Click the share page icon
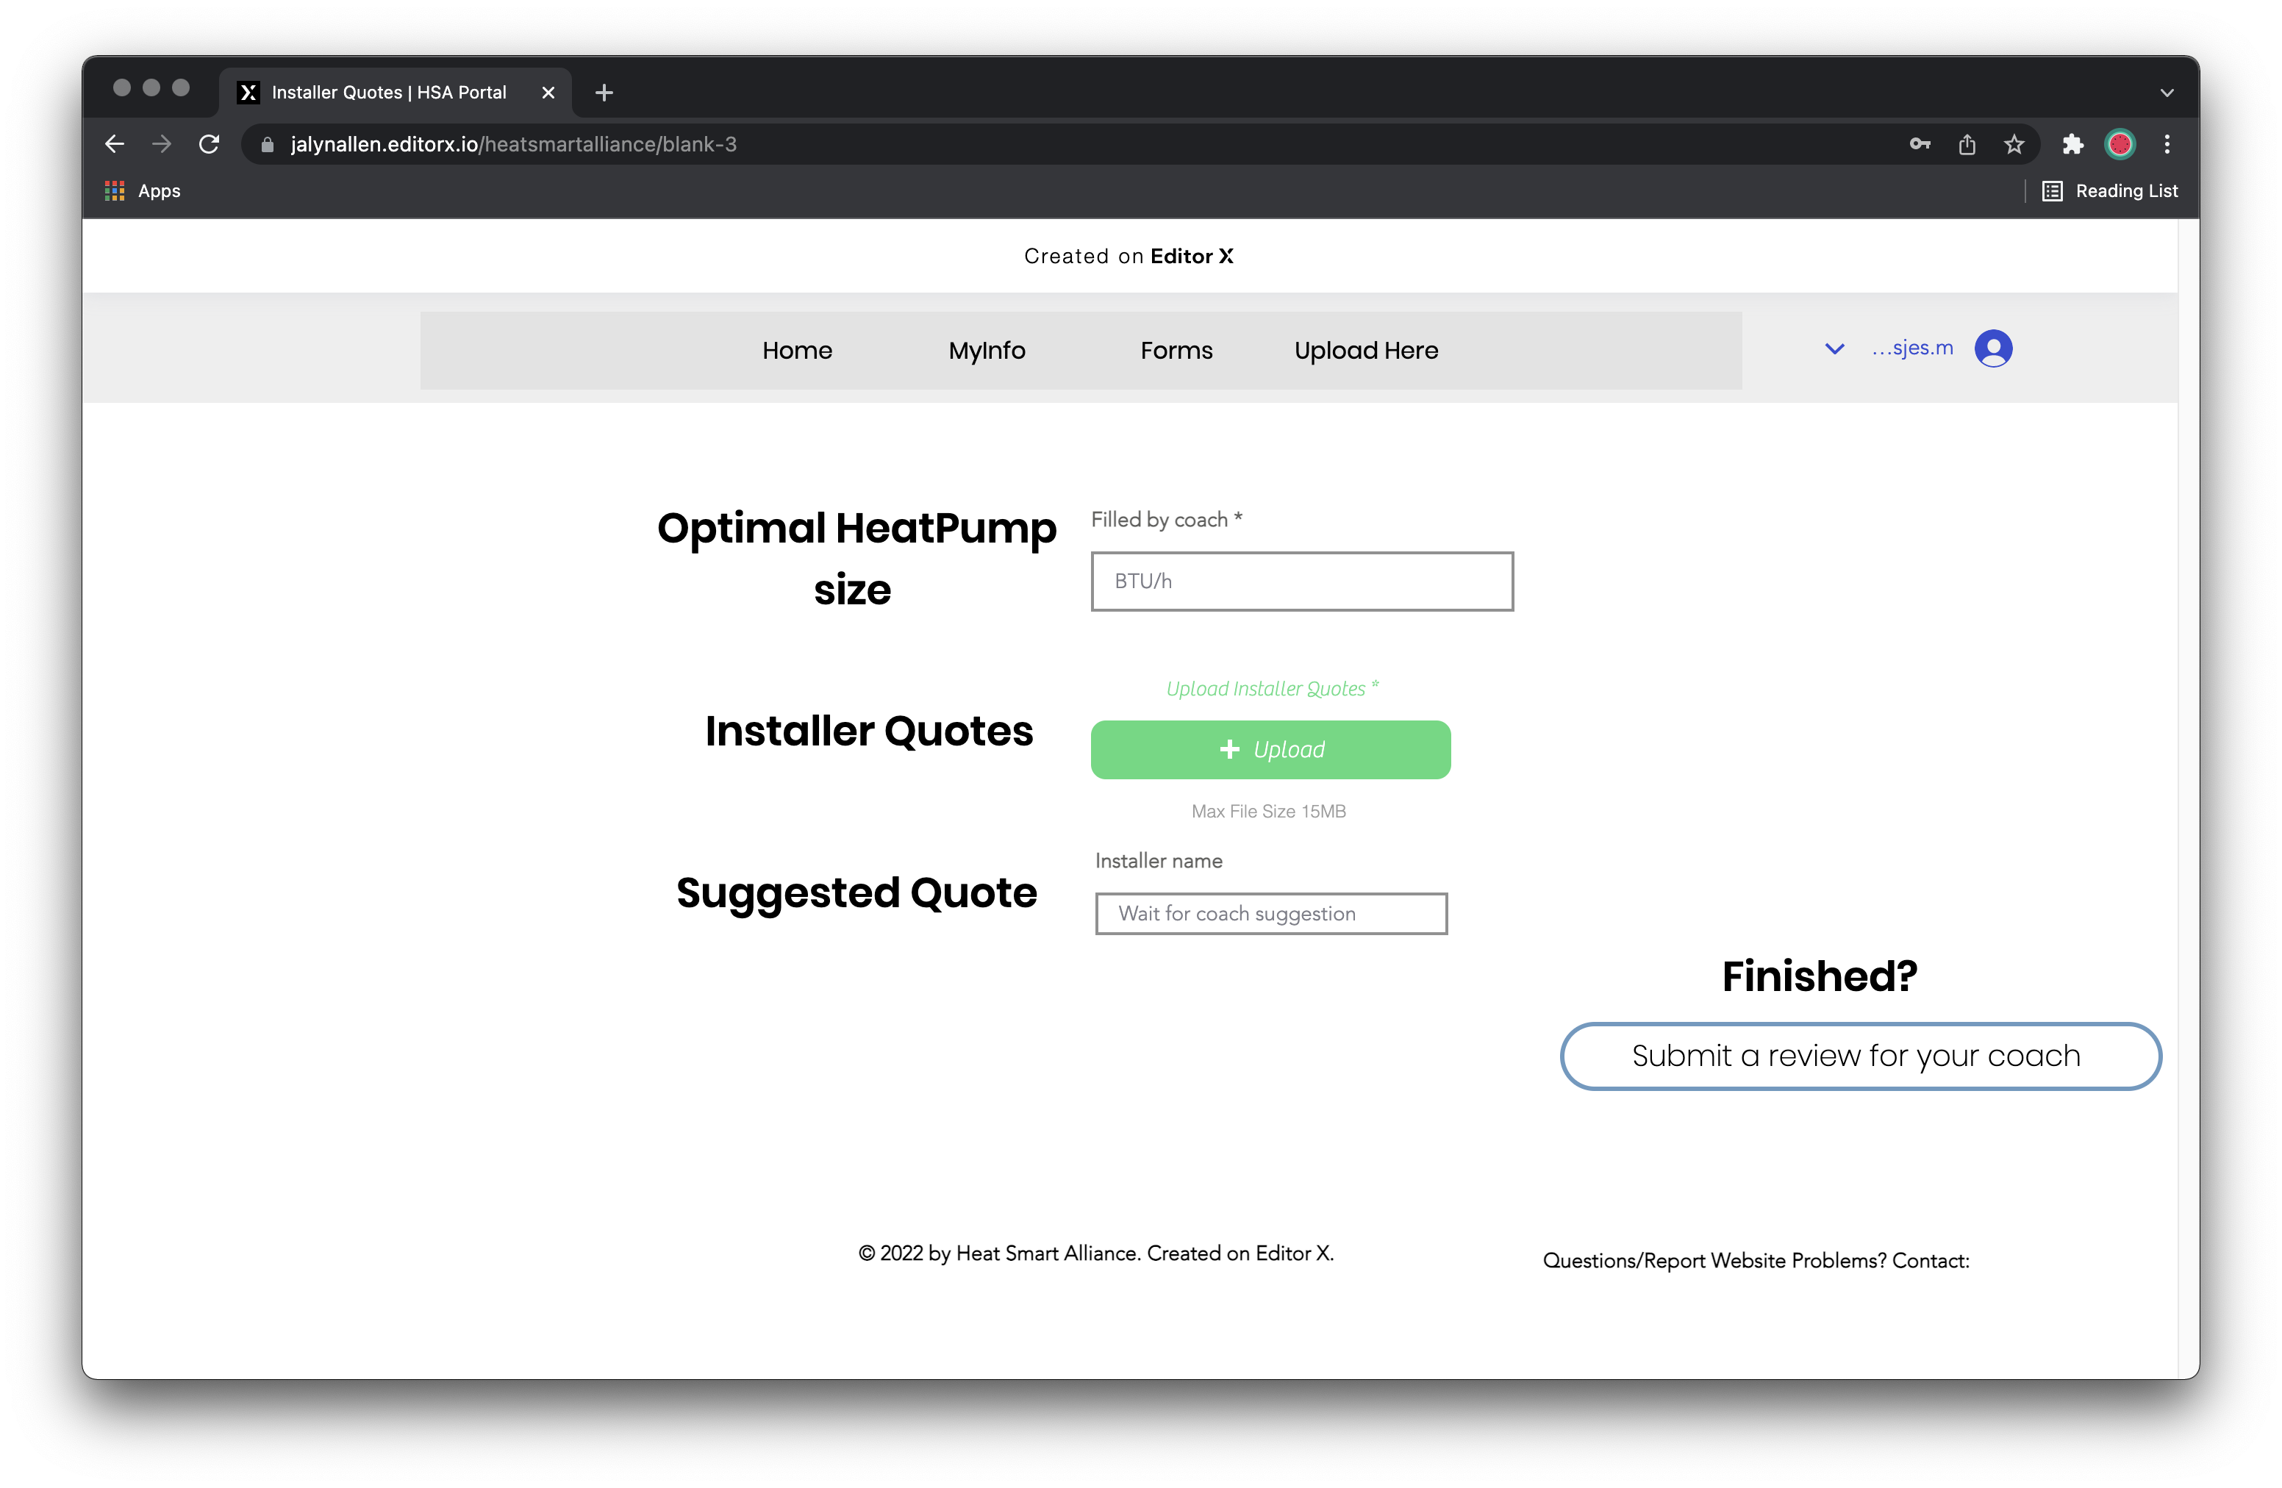Image resolution: width=2282 pixels, height=1488 pixels. click(1967, 144)
